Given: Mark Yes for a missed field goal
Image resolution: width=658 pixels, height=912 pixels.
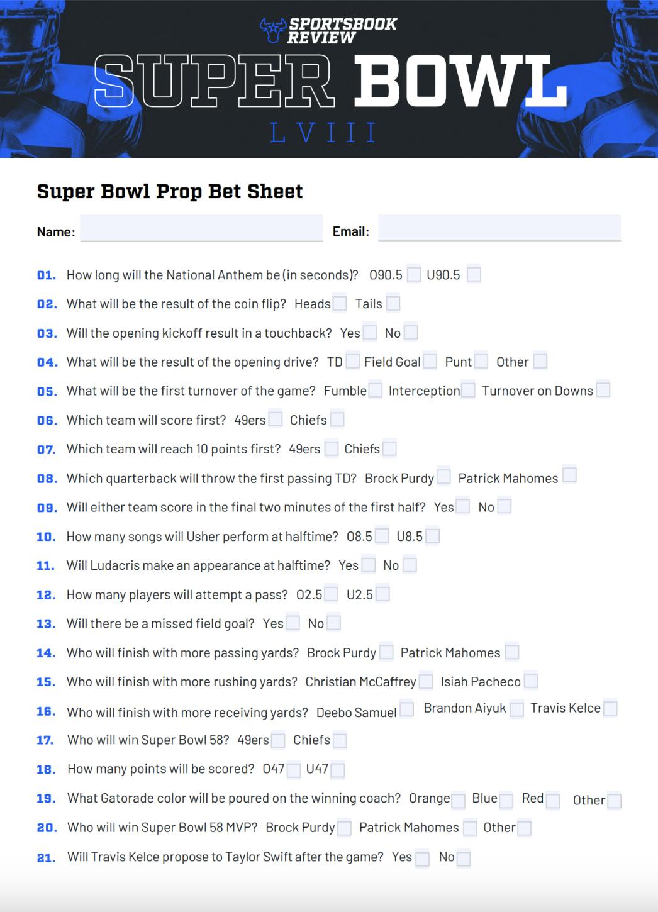Looking at the screenshot, I should (x=293, y=623).
